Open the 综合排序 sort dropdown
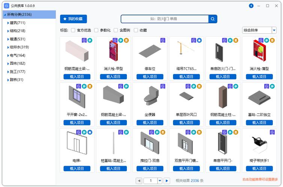Image resolution: width=283 pixels, height=187 pixels. coord(259,30)
